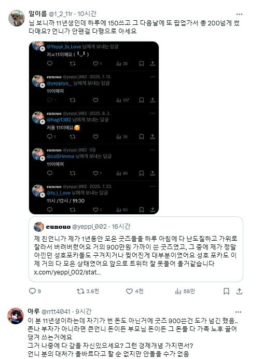
Task: Click the reply icon with 9 replies
Action: (32, 291)
